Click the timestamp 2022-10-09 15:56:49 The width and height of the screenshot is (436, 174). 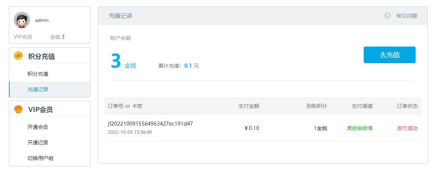click(x=130, y=132)
